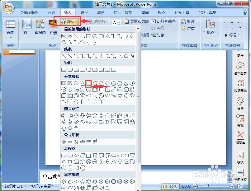Switch to slide sorter view
251x191 pixels.
point(171,186)
